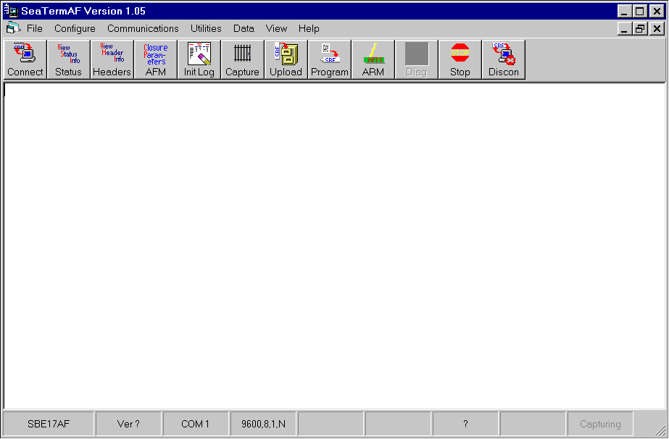Screen dimensions: 669x439
Task: Click the Headers toolbar icon
Action: click(112, 59)
